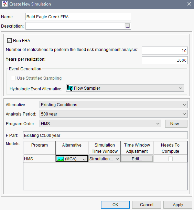Uncheck the Run FRA checkbox

[x=9, y=41]
